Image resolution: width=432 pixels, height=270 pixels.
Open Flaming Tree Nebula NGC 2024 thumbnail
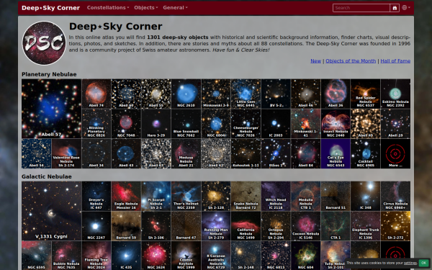96,256
